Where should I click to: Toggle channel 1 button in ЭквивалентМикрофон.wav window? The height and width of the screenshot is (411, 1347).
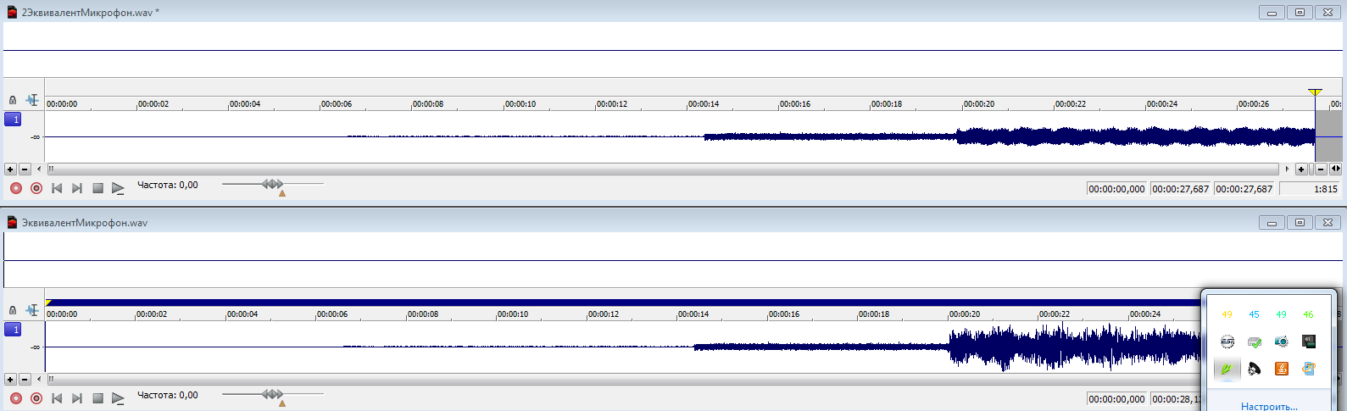13,330
